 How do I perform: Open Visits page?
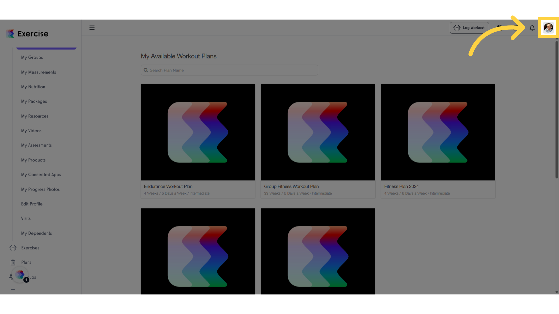coord(26,218)
